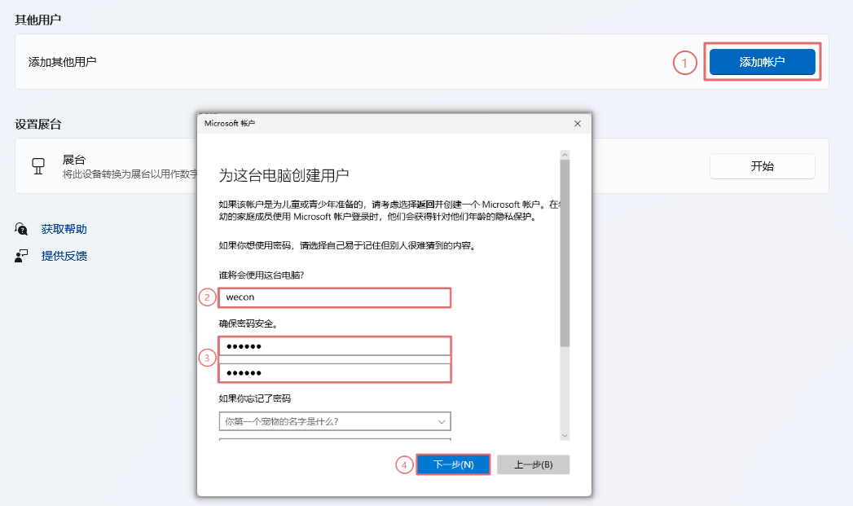853x506 pixels.
Task: Click the circled number 4 step marker
Action: tap(405, 464)
